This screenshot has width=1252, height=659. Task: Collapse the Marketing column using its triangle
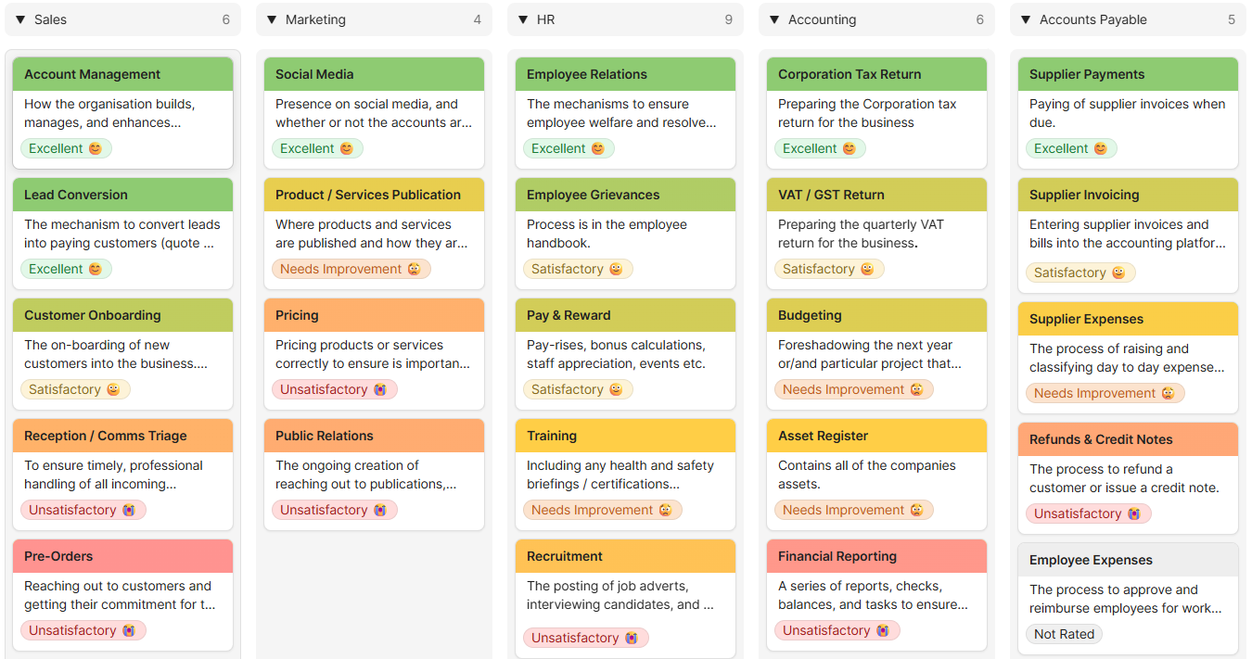point(272,19)
